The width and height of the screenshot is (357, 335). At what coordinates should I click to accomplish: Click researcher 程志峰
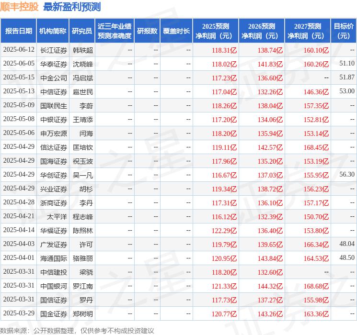pos(82,217)
